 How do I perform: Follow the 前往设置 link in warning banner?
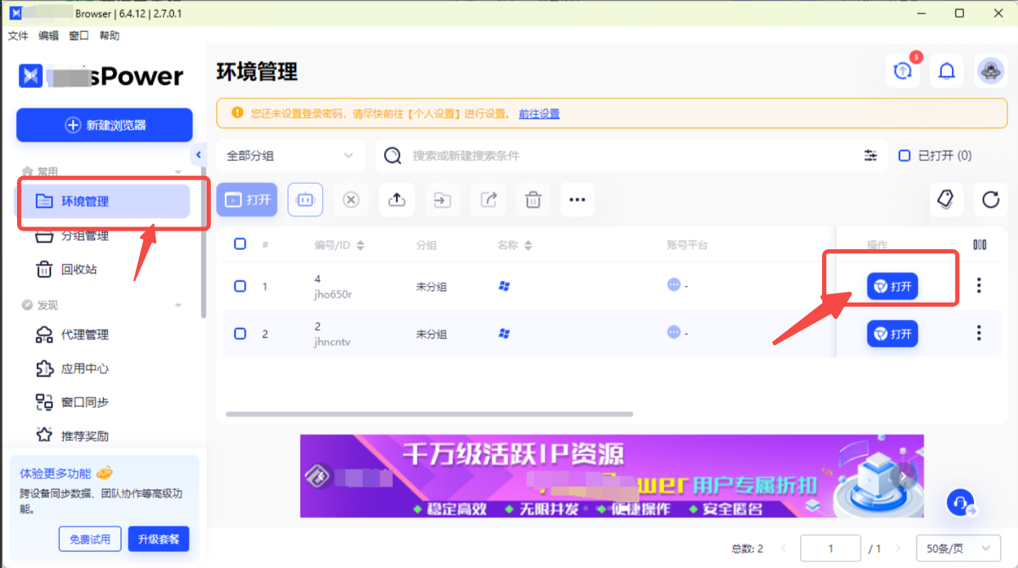pyautogui.click(x=539, y=114)
